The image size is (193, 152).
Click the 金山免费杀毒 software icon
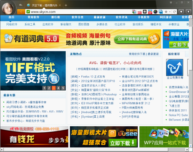(175, 67)
